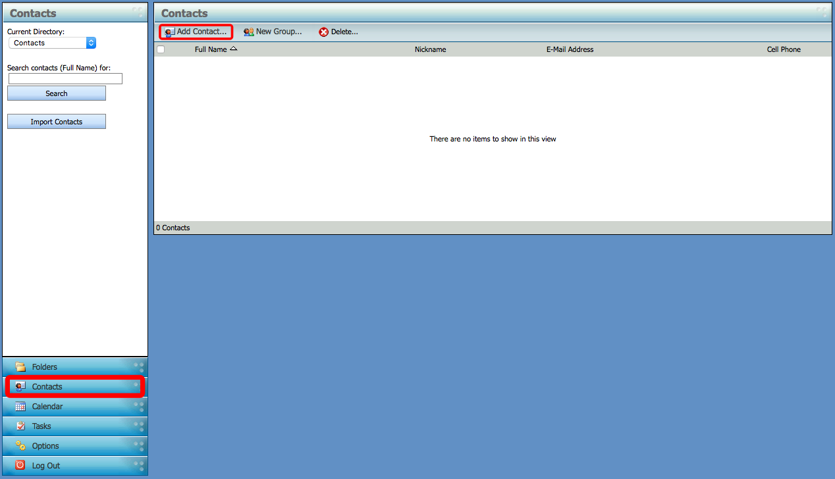Collapse the left Contacts panel header grip
This screenshot has width=835, height=479.
[x=137, y=12]
